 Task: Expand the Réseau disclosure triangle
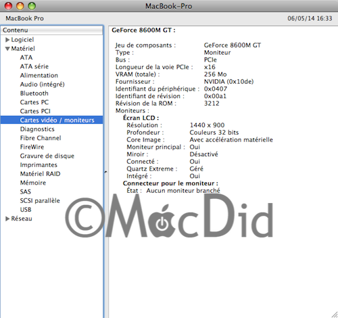pyautogui.click(x=7, y=219)
